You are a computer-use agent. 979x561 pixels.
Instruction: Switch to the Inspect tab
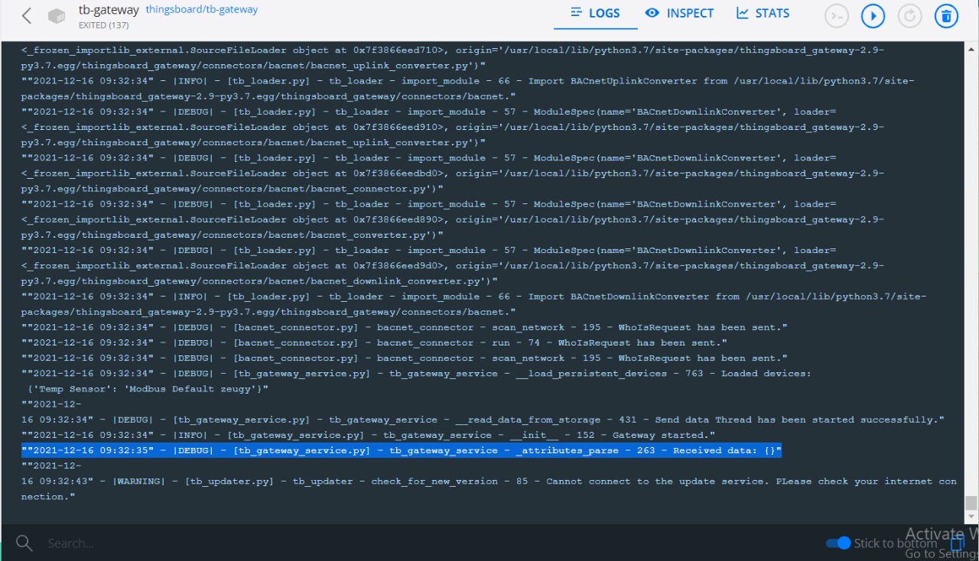(x=679, y=13)
